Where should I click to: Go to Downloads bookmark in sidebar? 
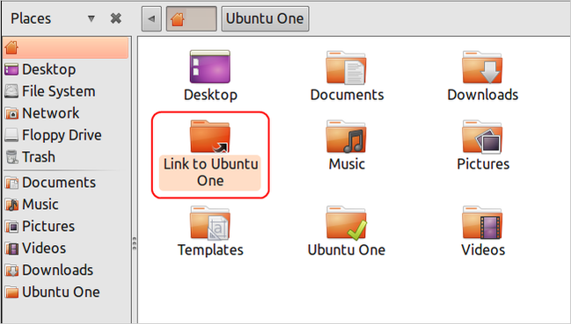point(66,270)
